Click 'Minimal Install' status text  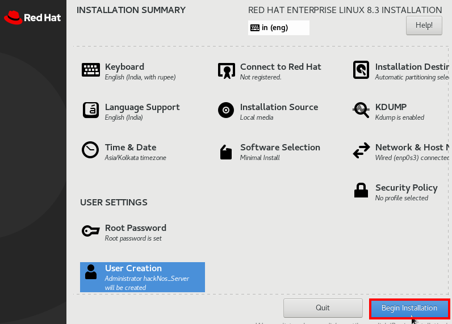pos(260,158)
